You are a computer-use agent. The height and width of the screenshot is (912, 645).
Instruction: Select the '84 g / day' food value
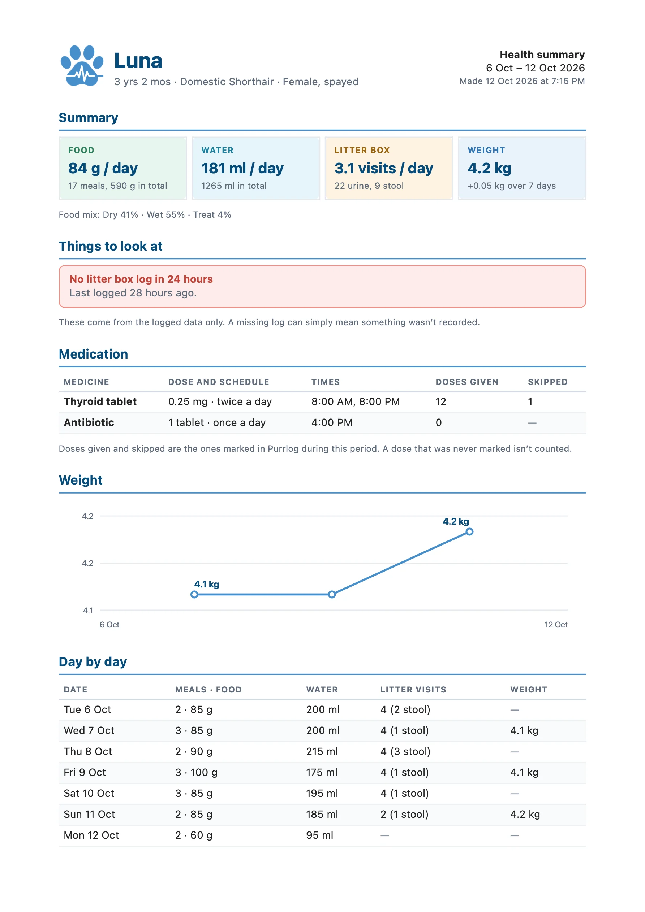click(103, 168)
